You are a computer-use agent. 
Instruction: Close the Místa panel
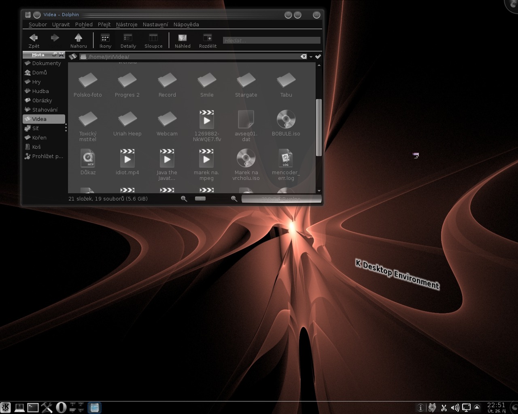coord(62,55)
